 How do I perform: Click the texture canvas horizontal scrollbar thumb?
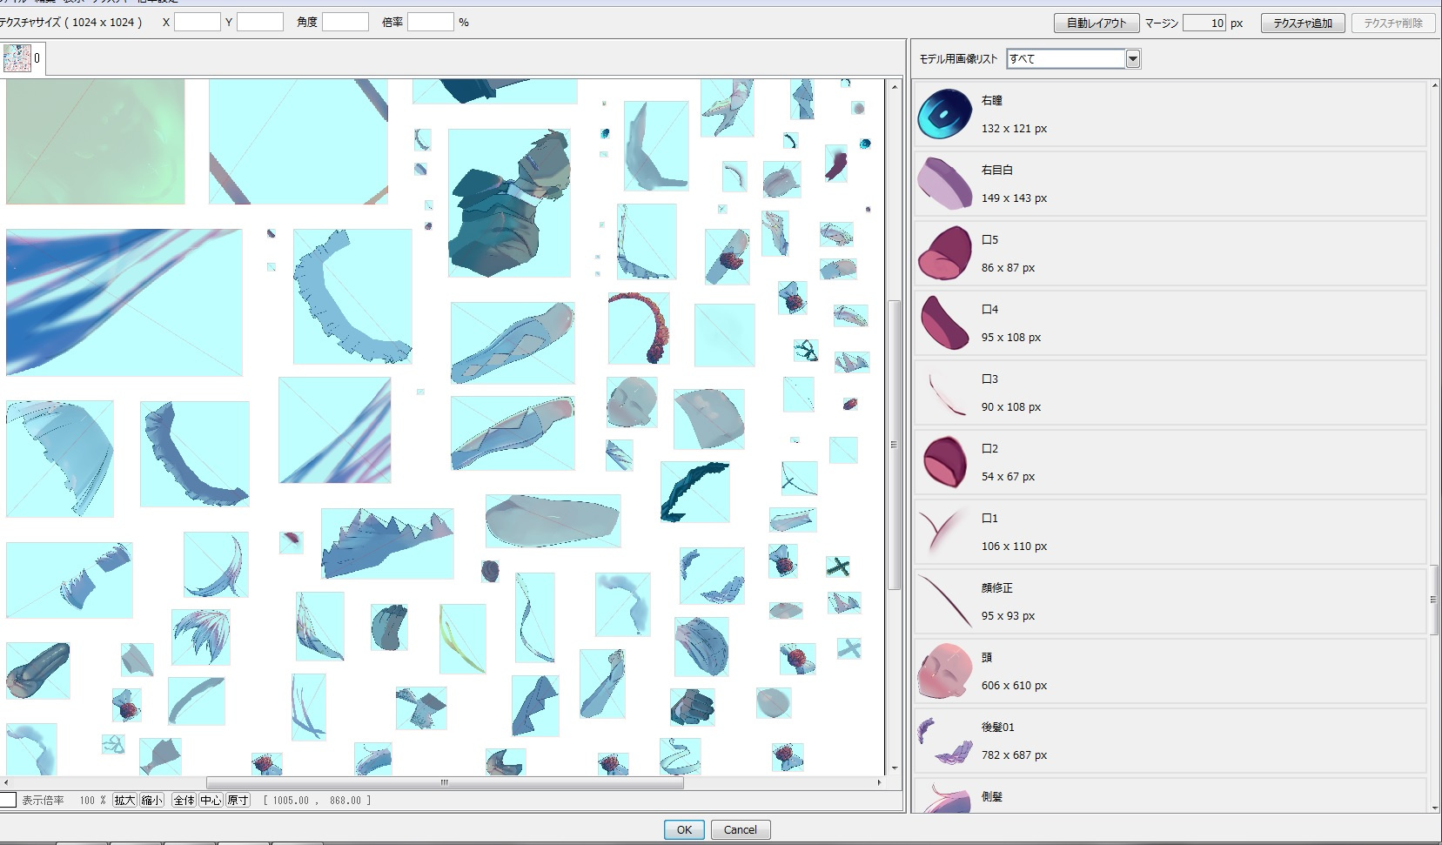(x=445, y=782)
